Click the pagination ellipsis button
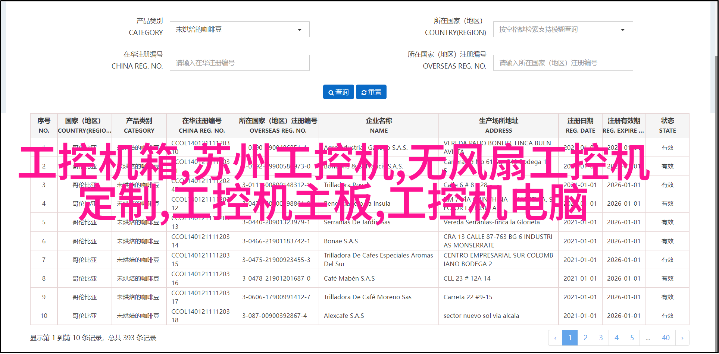 [x=648, y=338]
